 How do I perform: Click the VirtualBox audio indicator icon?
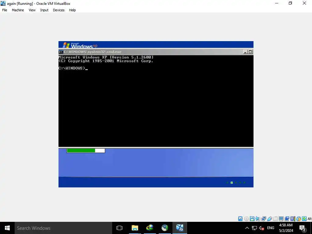click(x=258, y=219)
